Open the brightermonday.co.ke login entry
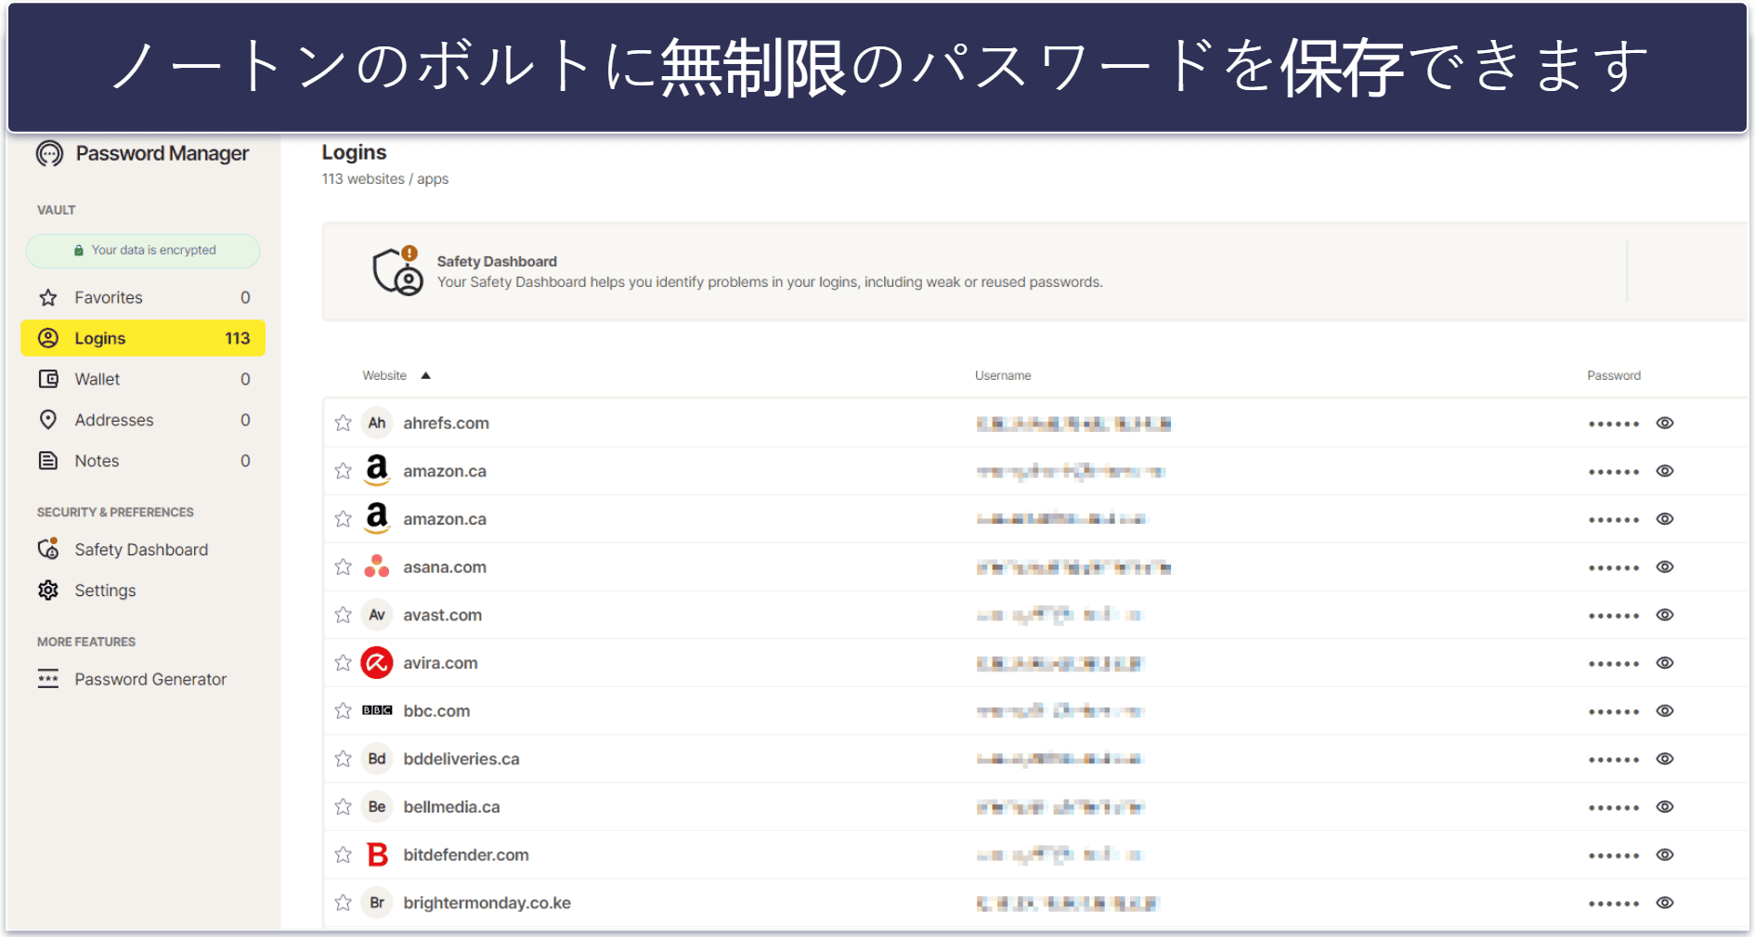The image size is (1755, 937). (x=1035, y=903)
